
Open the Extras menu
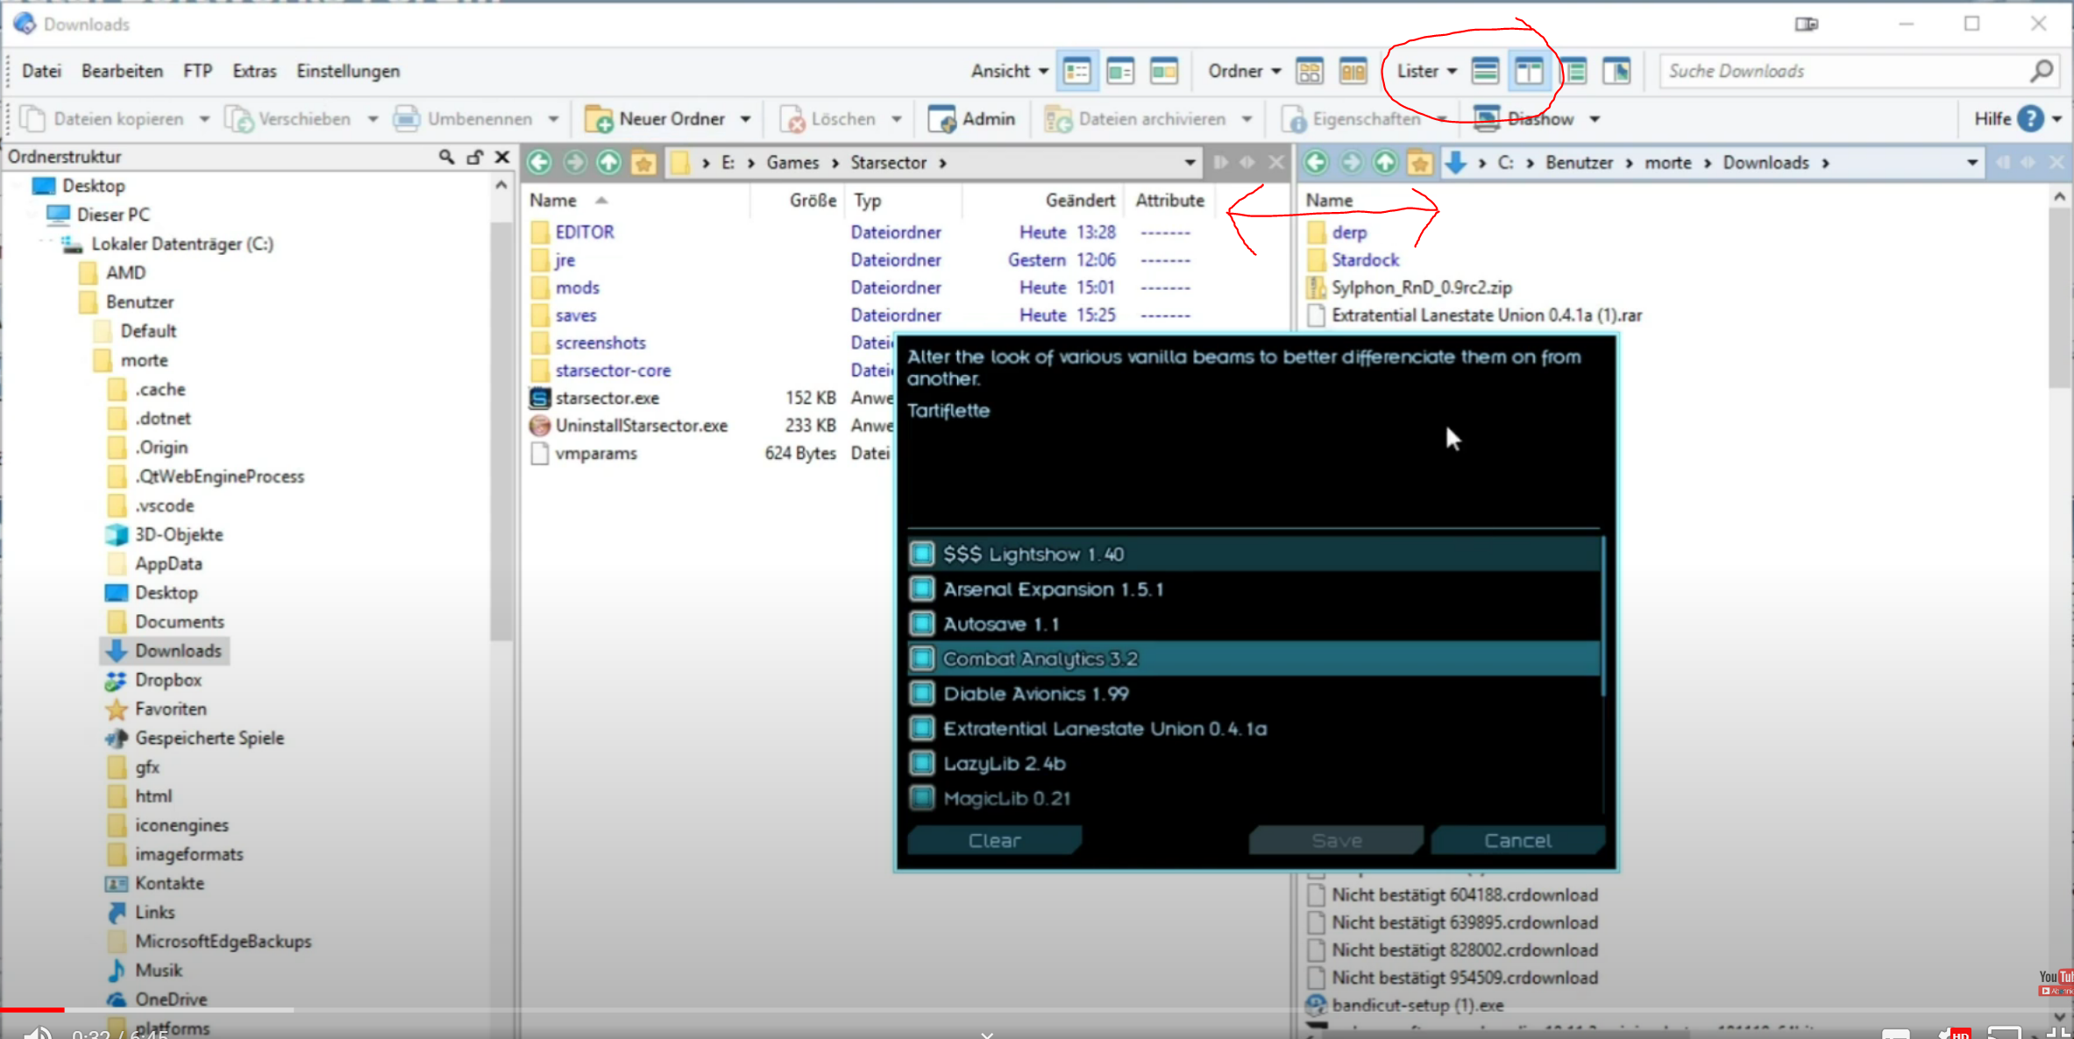click(254, 71)
